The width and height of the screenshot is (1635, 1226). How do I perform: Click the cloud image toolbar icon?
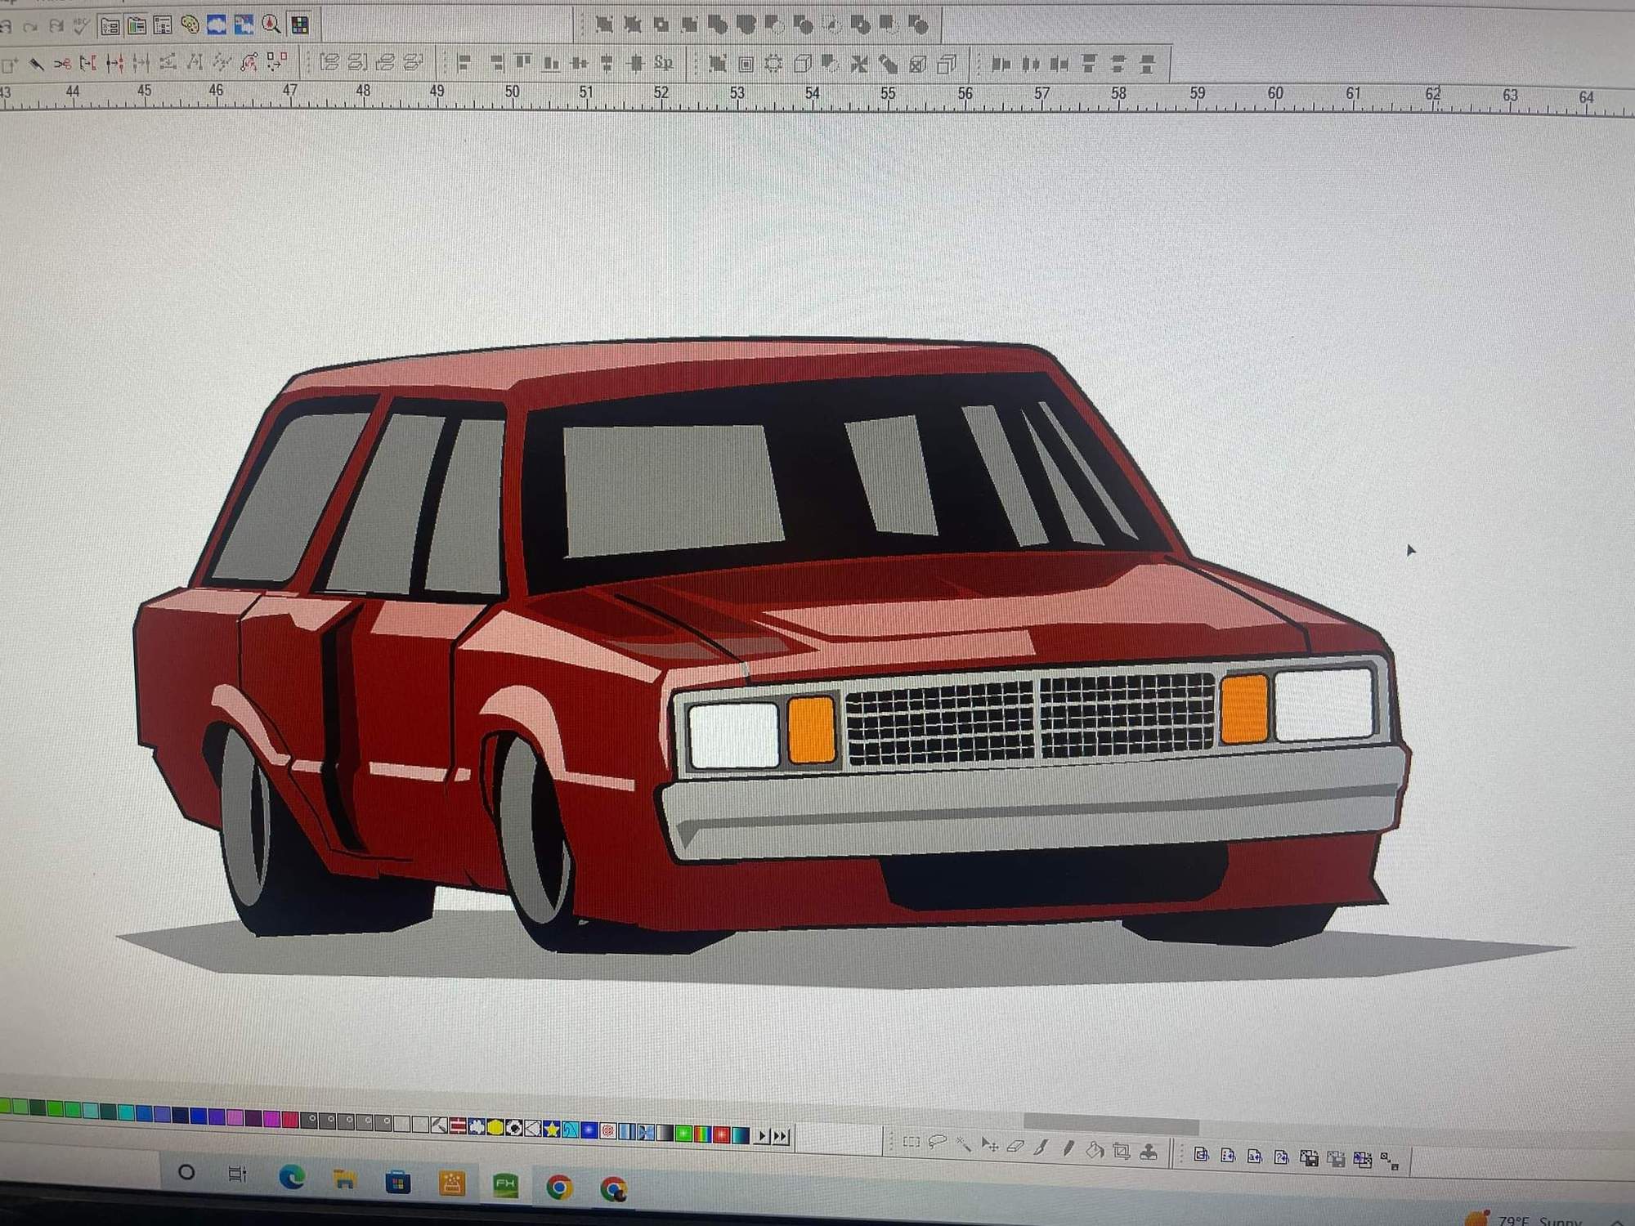[x=217, y=25]
